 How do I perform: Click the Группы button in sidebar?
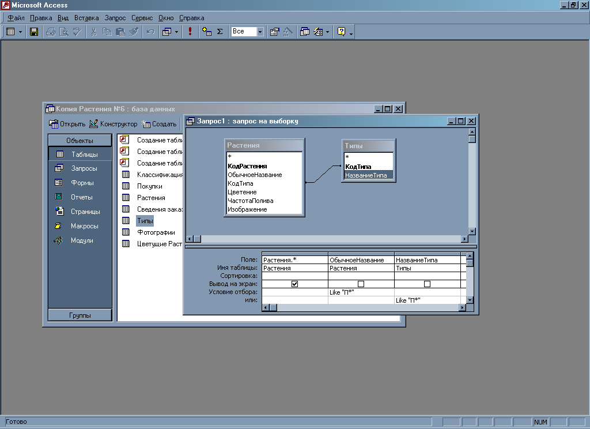pos(80,315)
